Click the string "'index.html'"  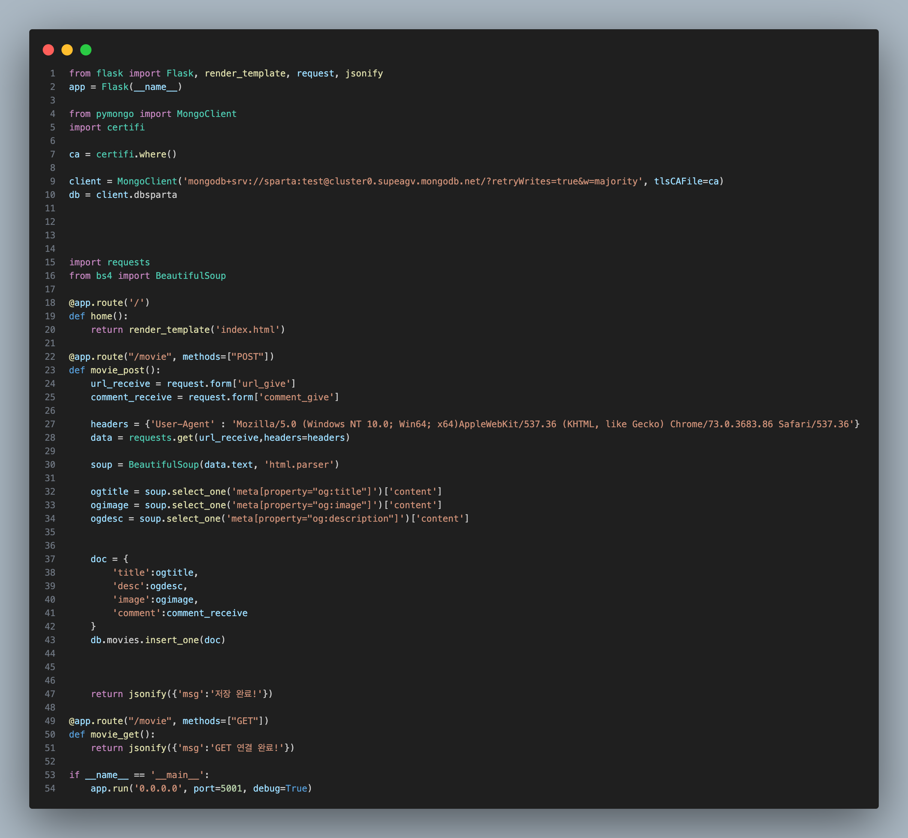tap(248, 330)
